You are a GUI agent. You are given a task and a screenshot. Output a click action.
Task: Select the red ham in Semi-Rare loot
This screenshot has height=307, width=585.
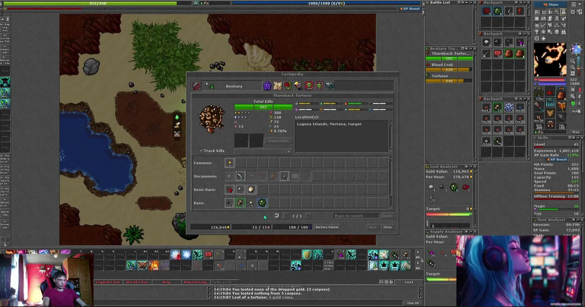(230, 190)
